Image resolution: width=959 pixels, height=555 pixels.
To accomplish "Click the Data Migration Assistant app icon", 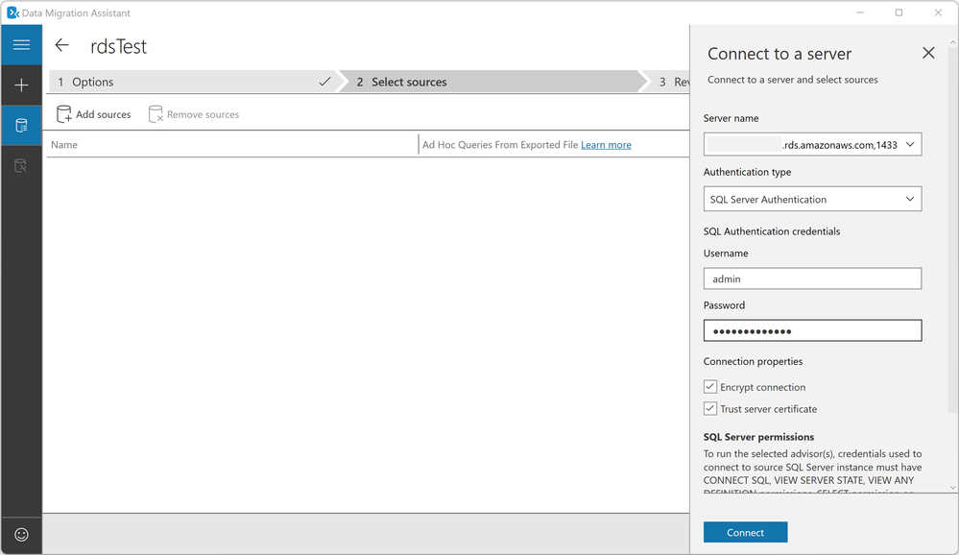I will pyautogui.click(x=12, y=12).
